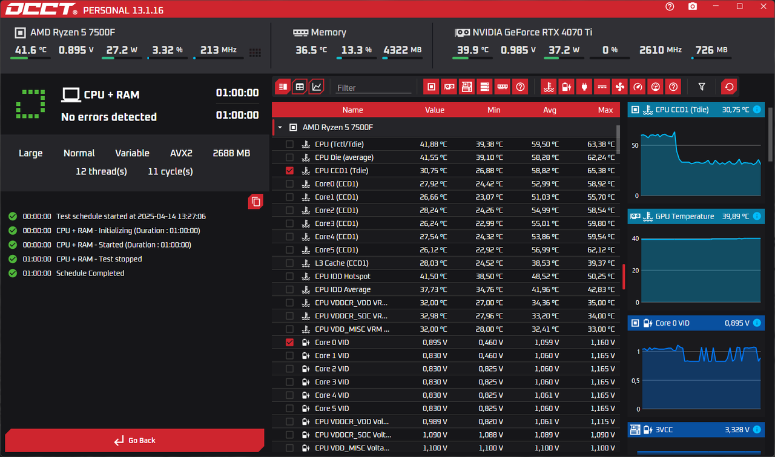Click the CPU VDD_MISC Volta... row
775x457 pixels.
446,448
